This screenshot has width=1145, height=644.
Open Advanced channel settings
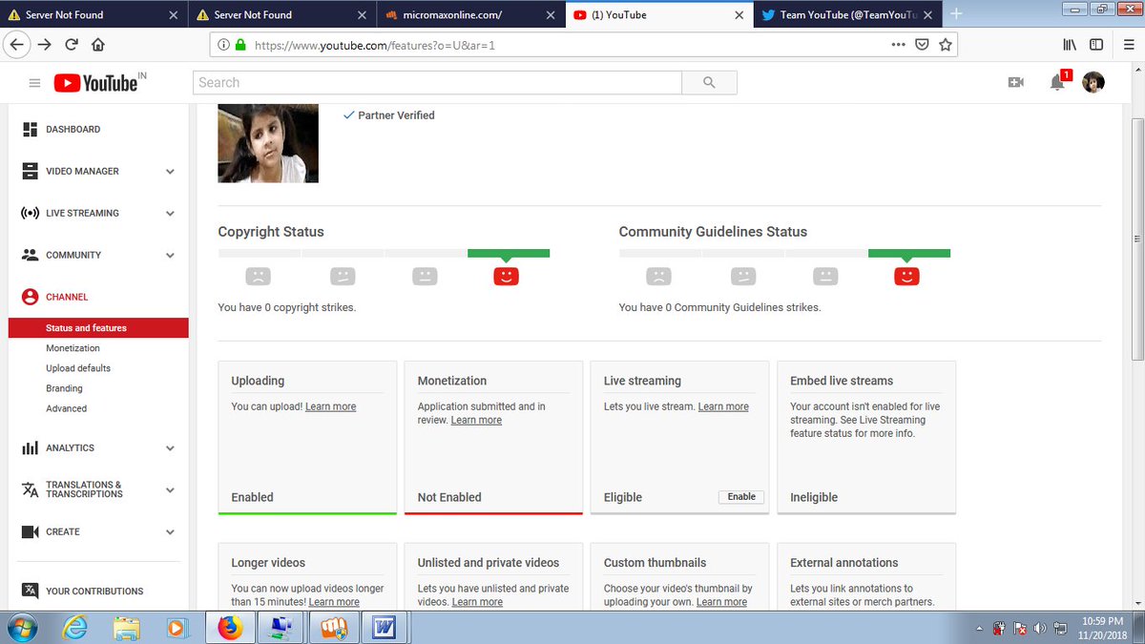tap(66, 408)
